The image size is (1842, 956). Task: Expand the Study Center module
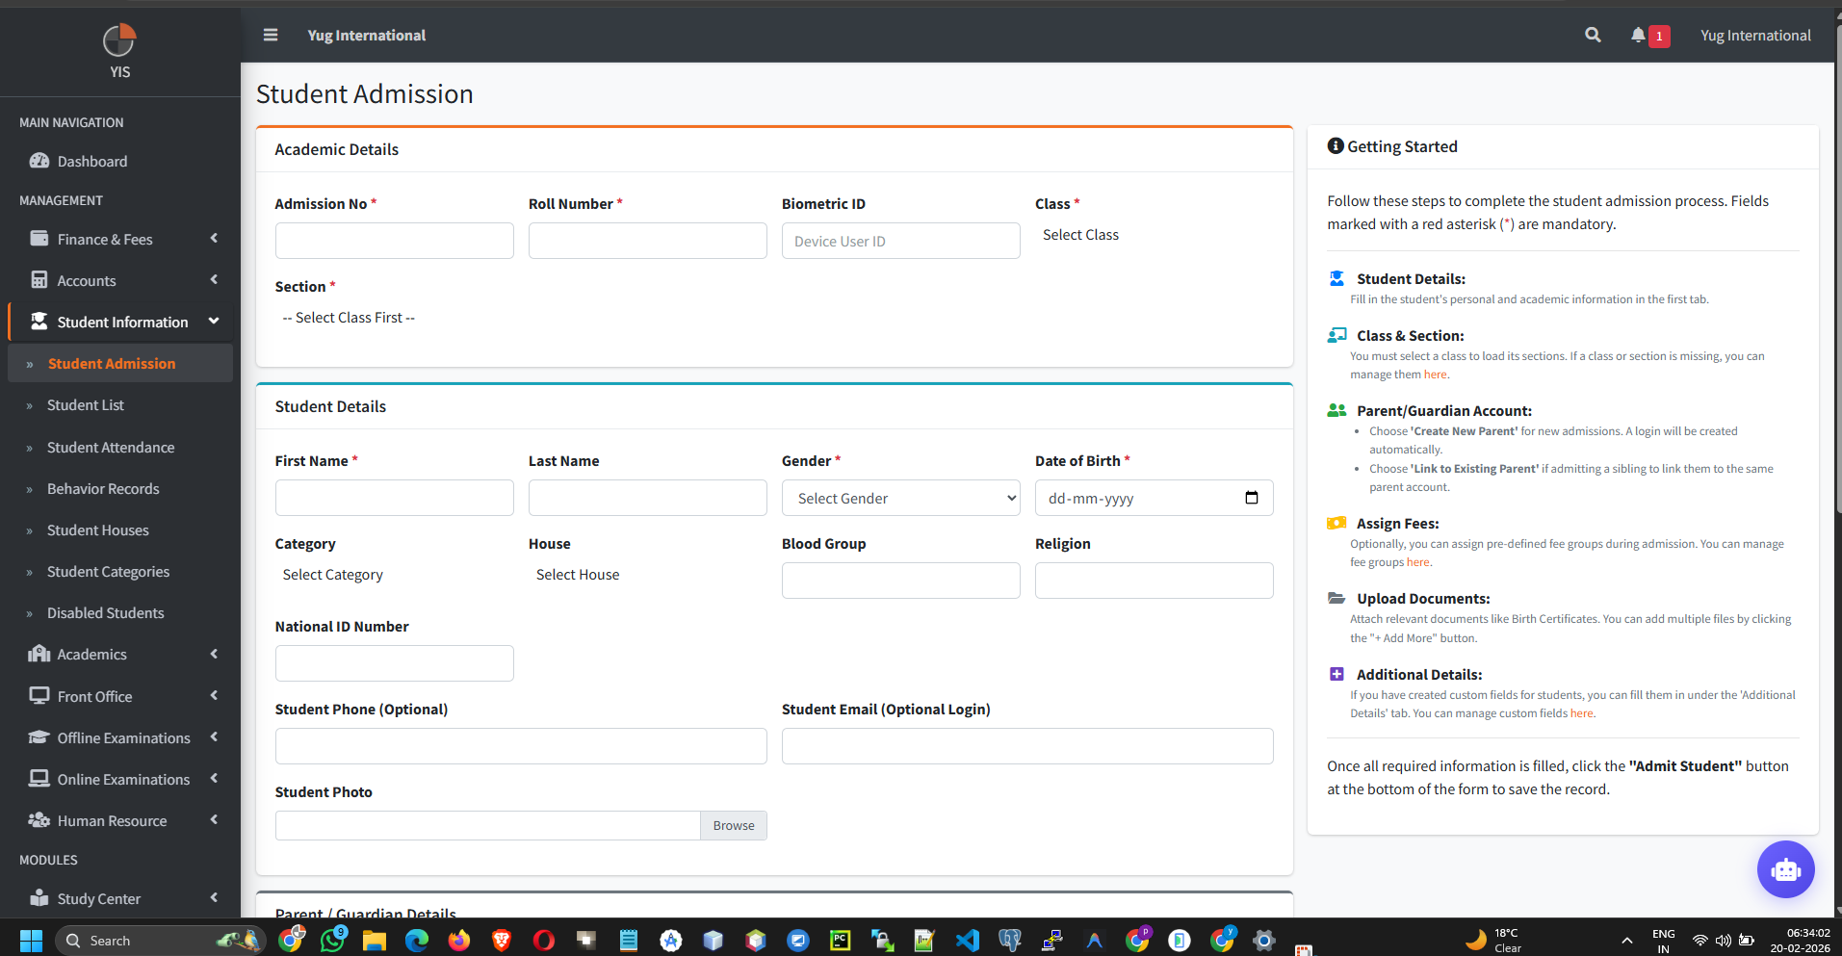point(99,898)
